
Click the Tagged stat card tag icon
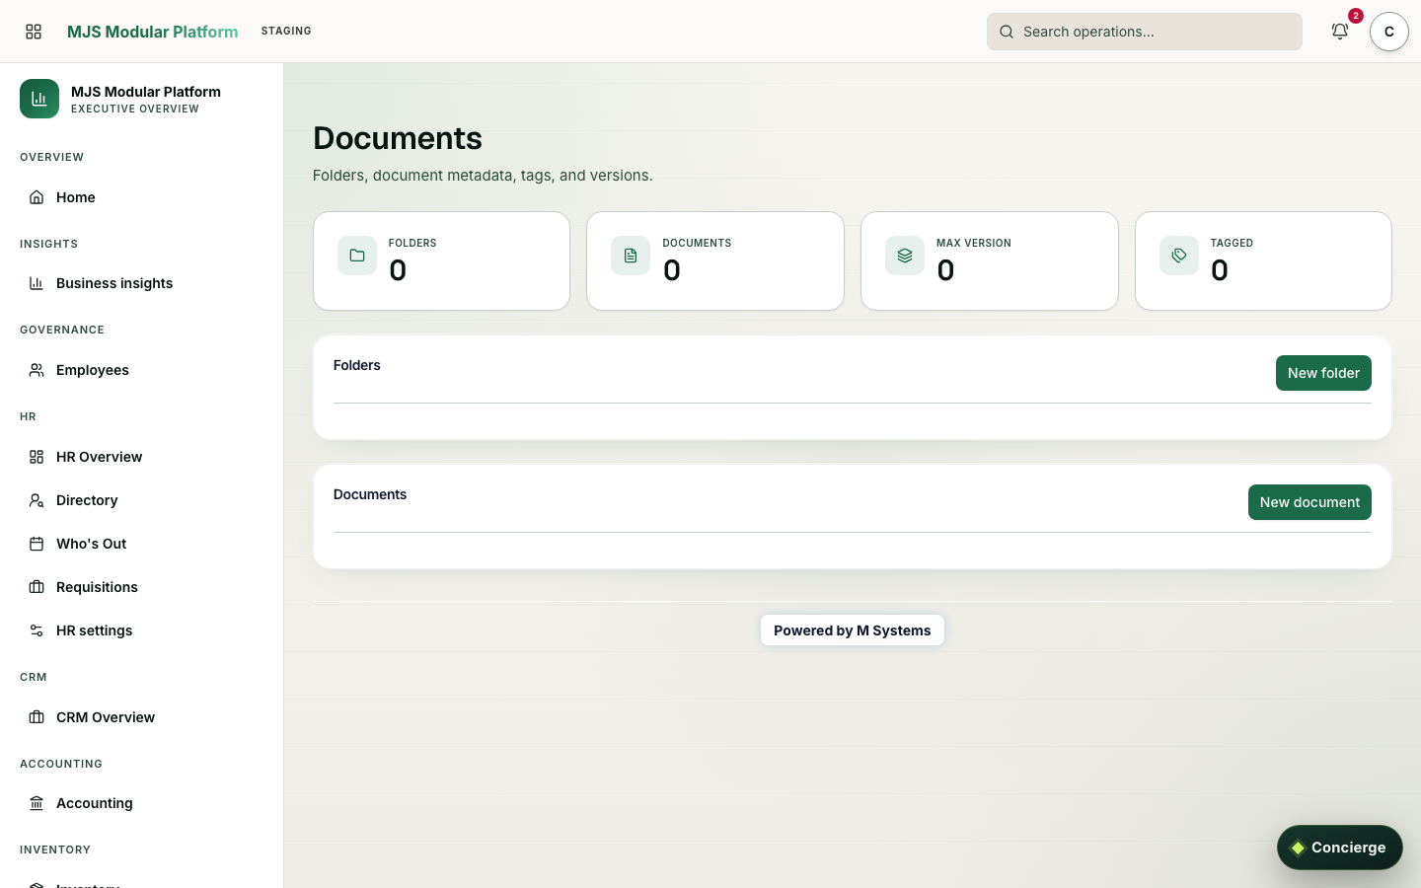click(1179, 256)
